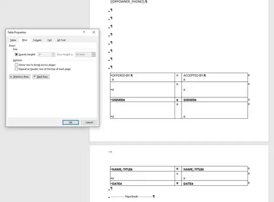Toggle the Specify height checkbox
Viewport: 274px width, 202px height.
(x=16, y=54)
